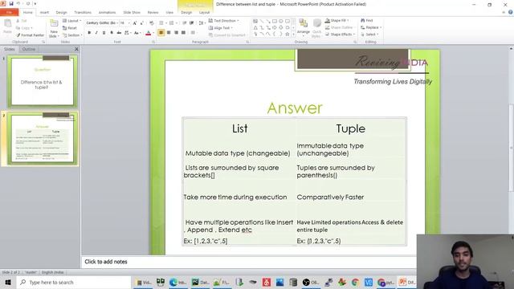
Task: Switch to the Review ribbon tab
Action: pos(153,13)
